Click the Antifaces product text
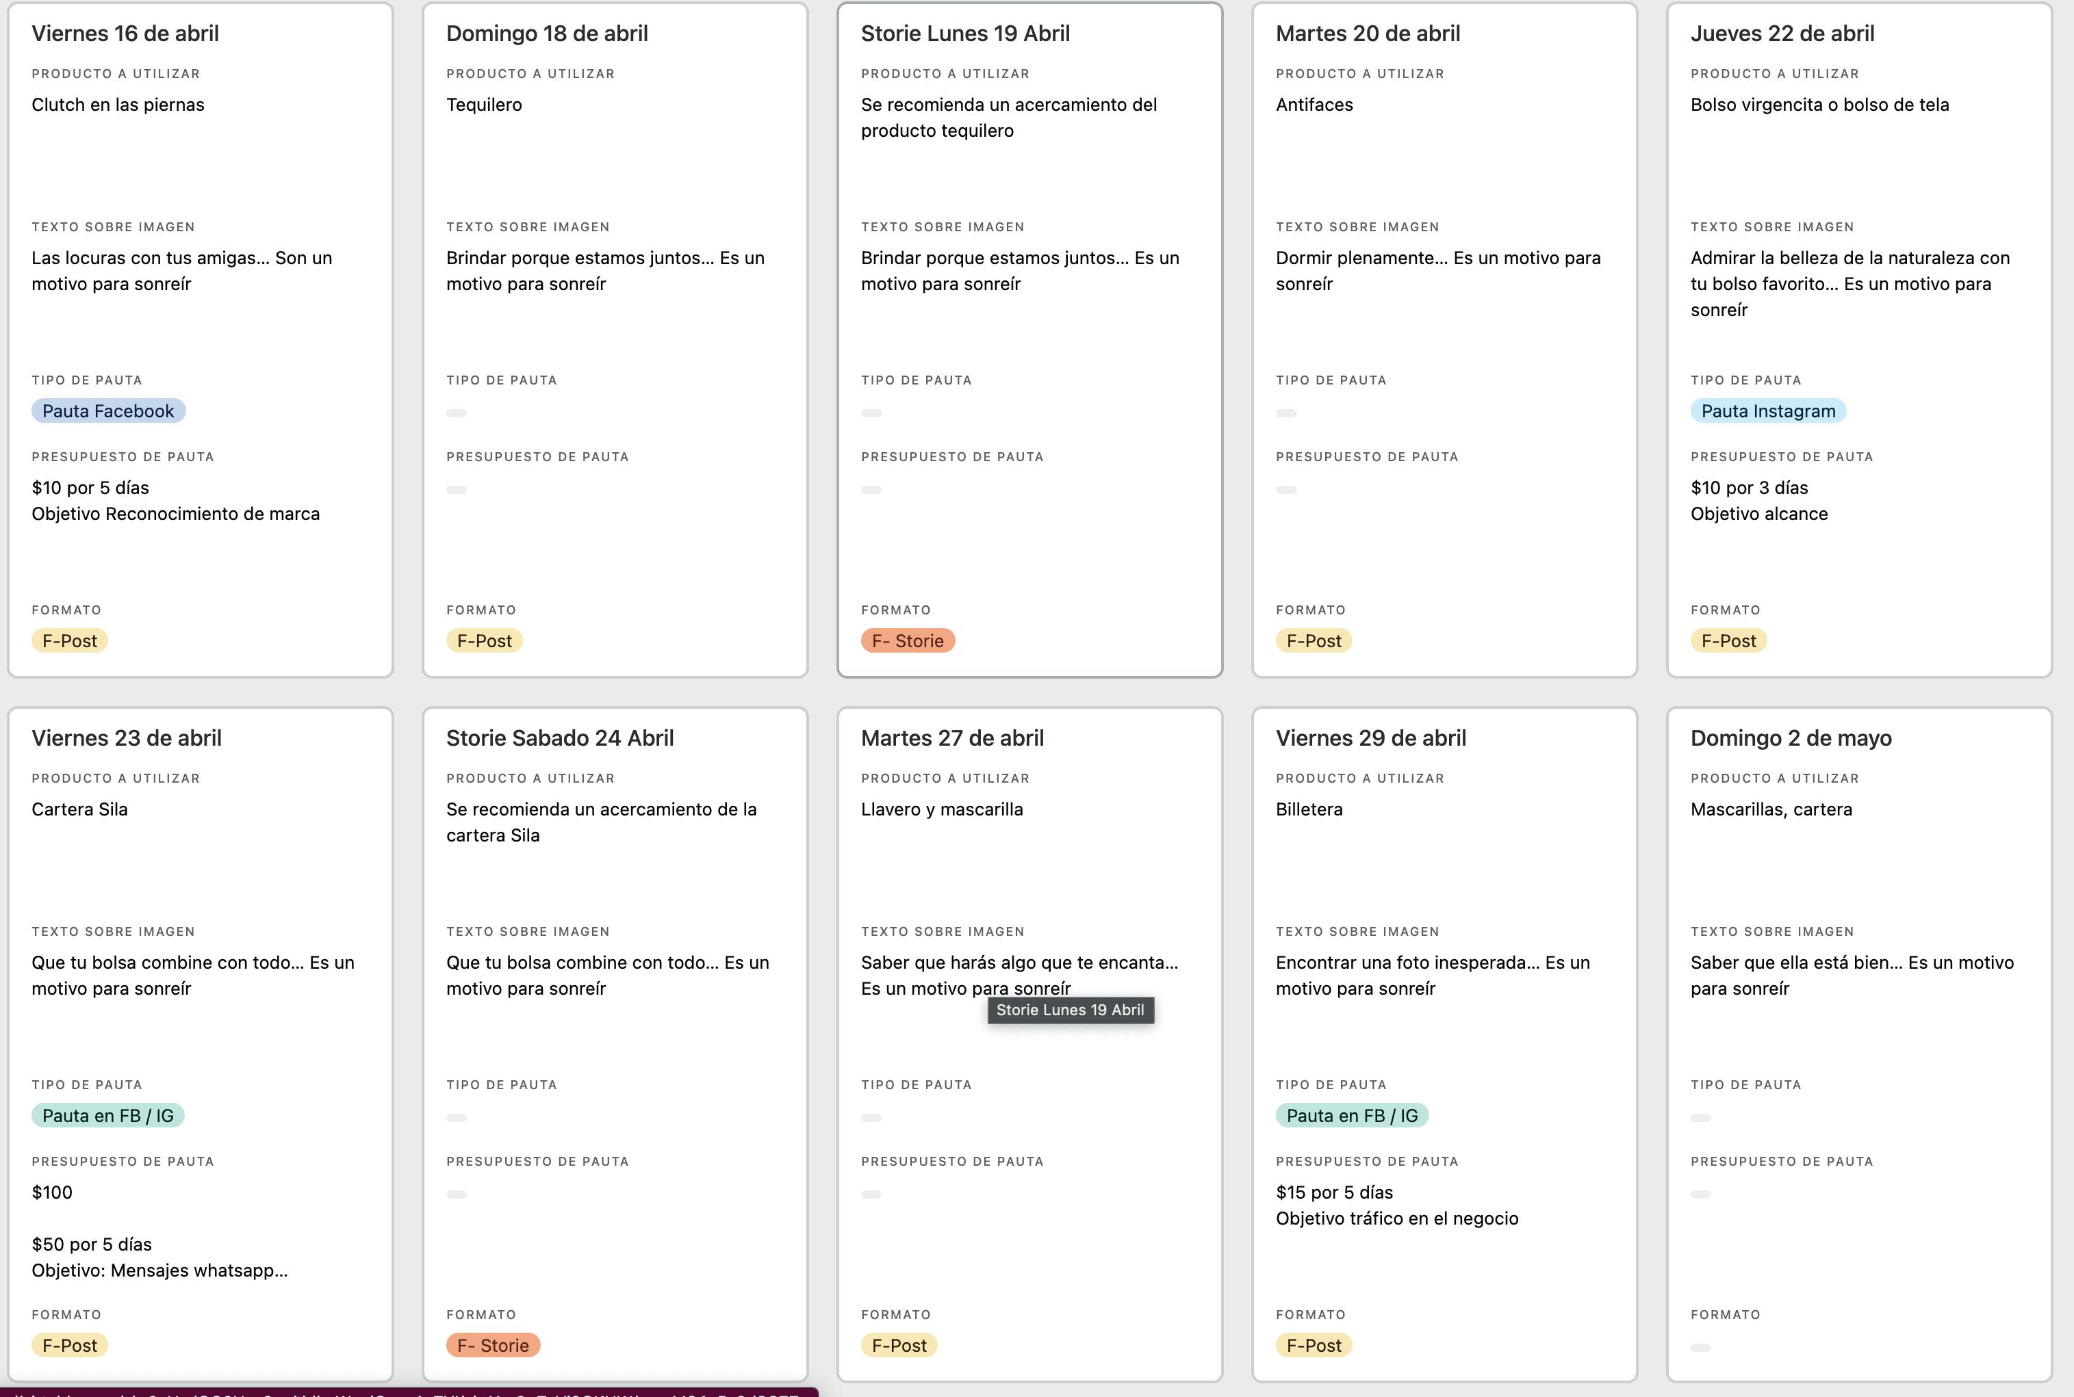The height and width of the screenshot is (1397, 2074). [1314, 105]
